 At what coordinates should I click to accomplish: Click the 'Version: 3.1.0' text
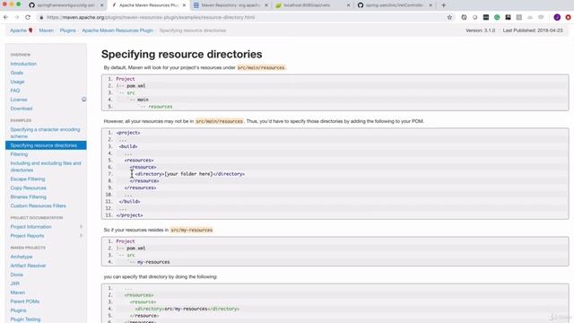pos(481,31)
